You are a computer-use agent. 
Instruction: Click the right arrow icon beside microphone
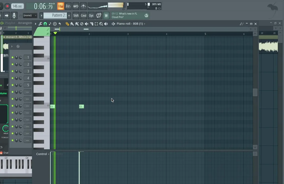6,16
